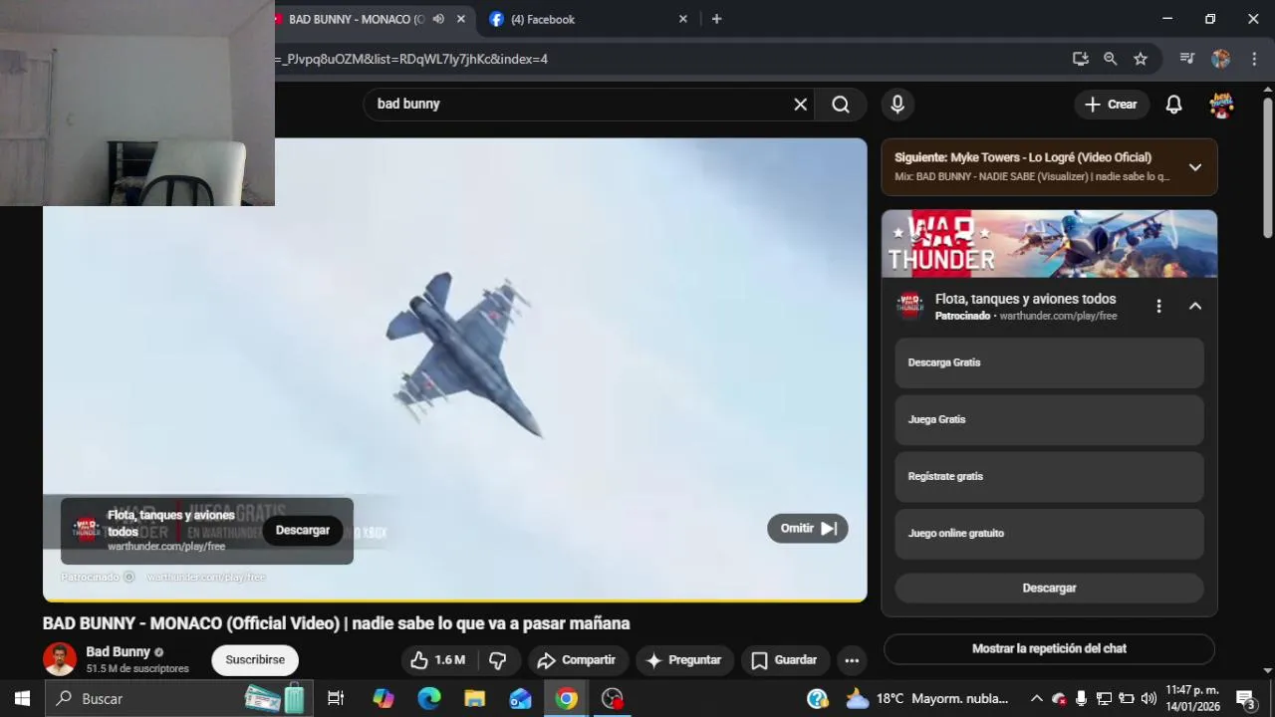
Task: Open YouTube notifications bell
Action: tap(1174, 105)
